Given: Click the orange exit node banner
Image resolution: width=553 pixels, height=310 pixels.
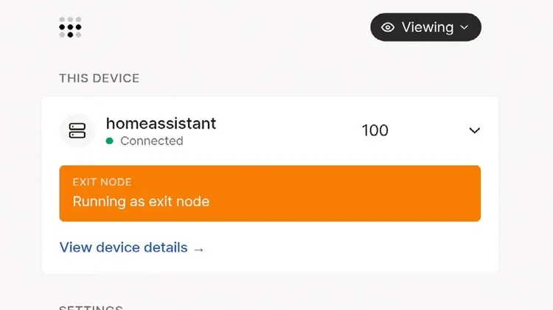Looking at the screenshot, I should pos(270,194).
